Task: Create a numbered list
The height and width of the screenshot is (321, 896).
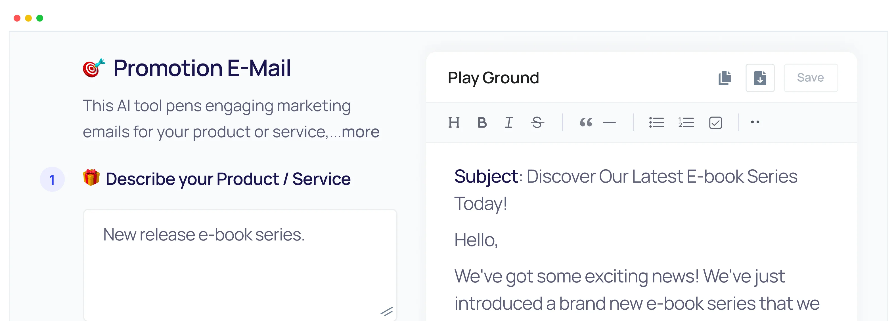Action: (686, 122)
